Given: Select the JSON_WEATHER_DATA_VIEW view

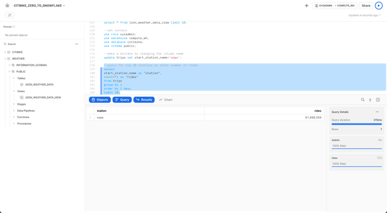Looking at the screenshot, I should [x=42, y=98].
